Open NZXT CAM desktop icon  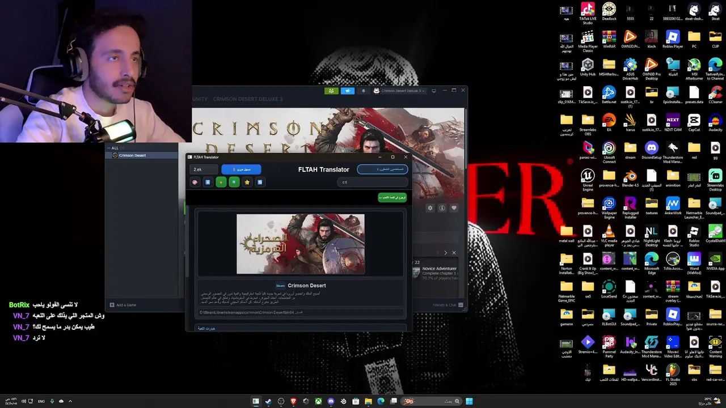coord(673,123)
